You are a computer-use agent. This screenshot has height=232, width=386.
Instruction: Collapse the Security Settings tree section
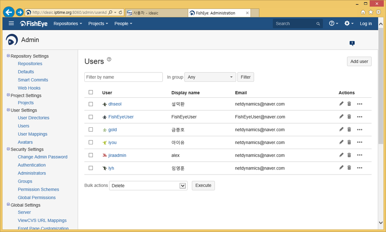click(x=8, y=149)
